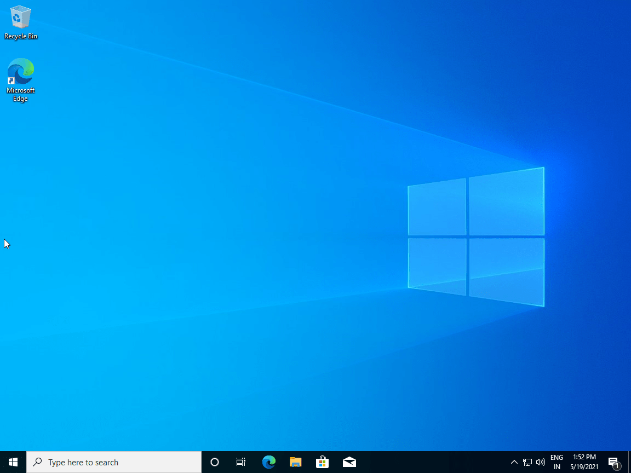
Task: Open the Windows Start menu
Action: (x=13, y=462)
